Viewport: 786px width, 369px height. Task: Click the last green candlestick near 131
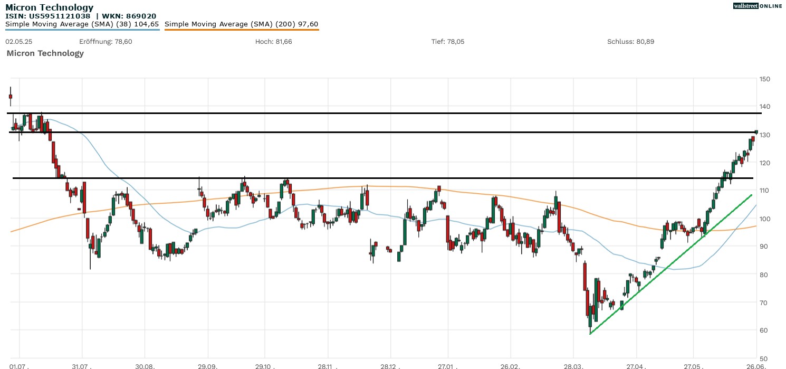tap(756, 131)
